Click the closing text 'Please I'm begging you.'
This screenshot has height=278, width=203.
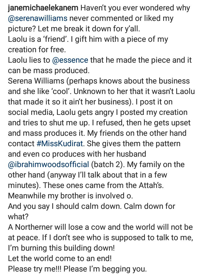tap(105, 269)
